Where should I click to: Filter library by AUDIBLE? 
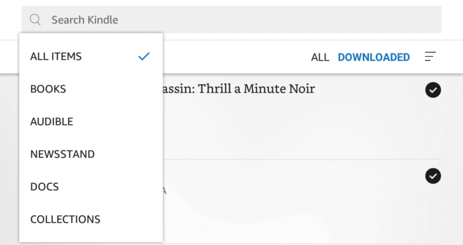91,122
